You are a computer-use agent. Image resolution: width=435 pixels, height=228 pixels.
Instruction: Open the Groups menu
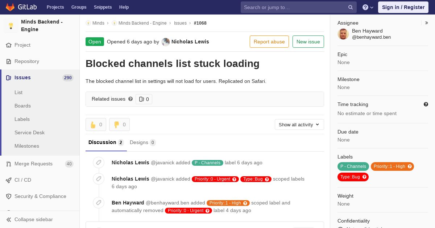point(79,7)
